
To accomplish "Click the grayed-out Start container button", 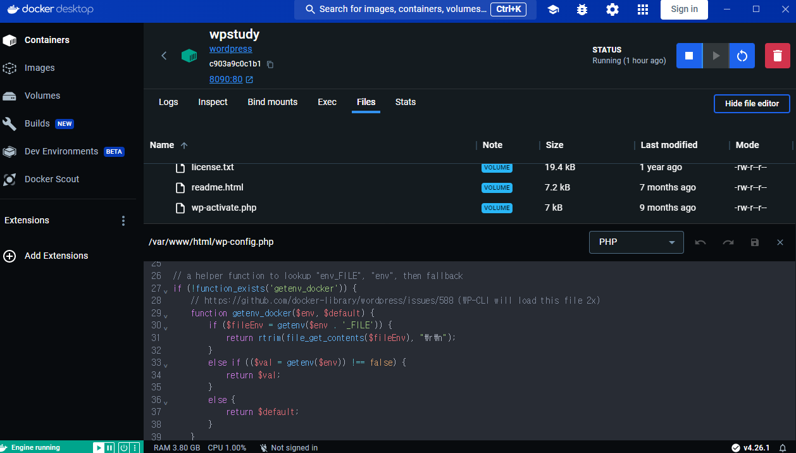I will (x=716, y=56).
